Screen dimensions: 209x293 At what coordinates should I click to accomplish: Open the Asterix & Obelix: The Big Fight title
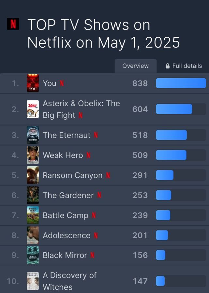point(81,109)
